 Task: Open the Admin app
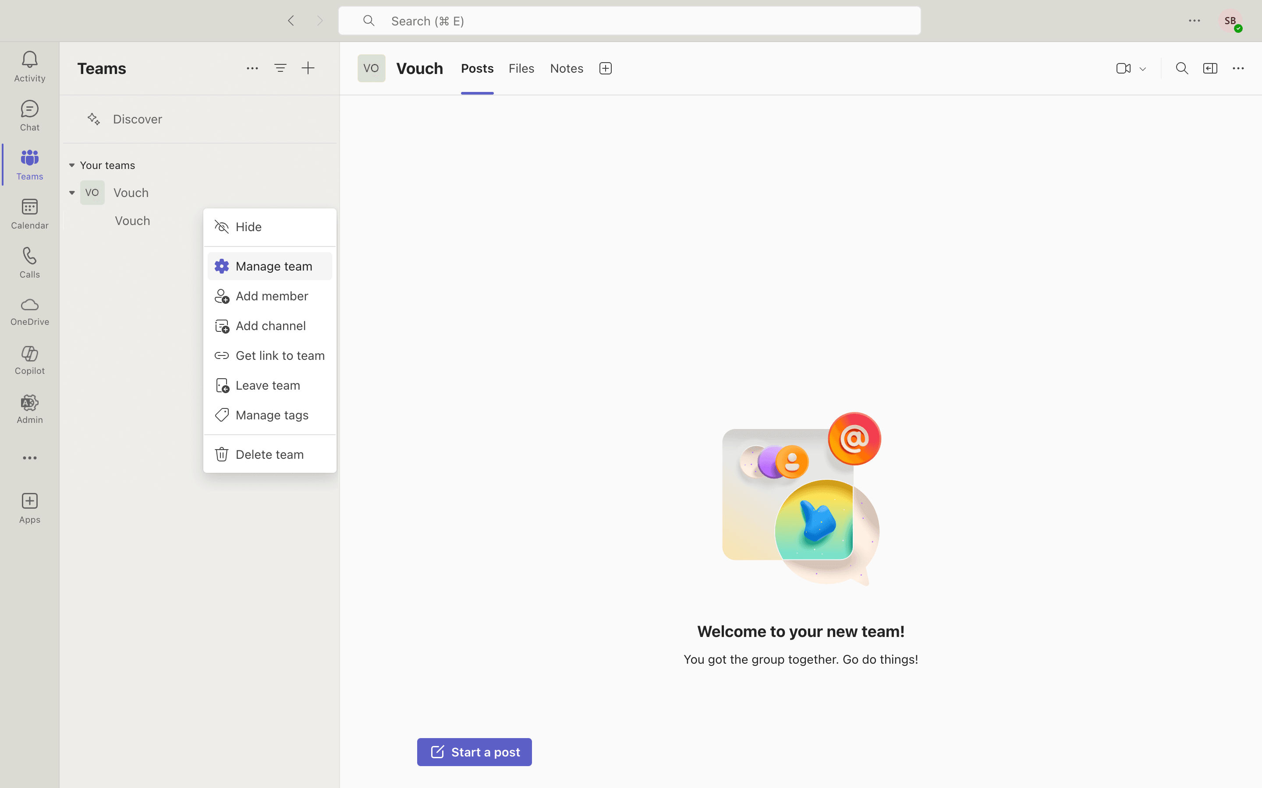pos(30,410)
